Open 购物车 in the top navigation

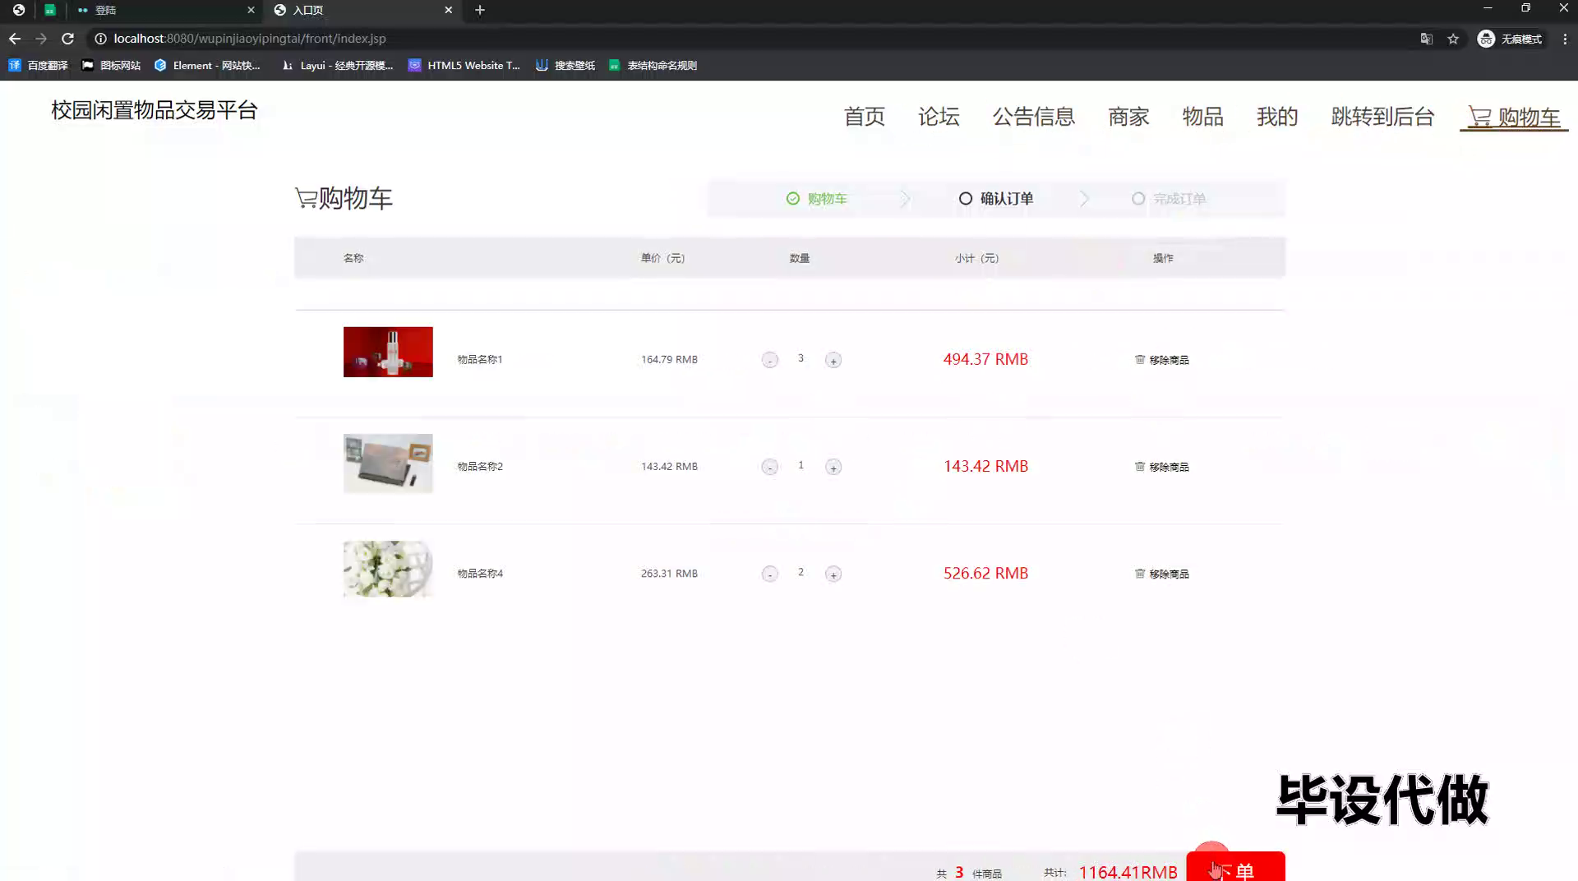click(x=1514, y=118)
